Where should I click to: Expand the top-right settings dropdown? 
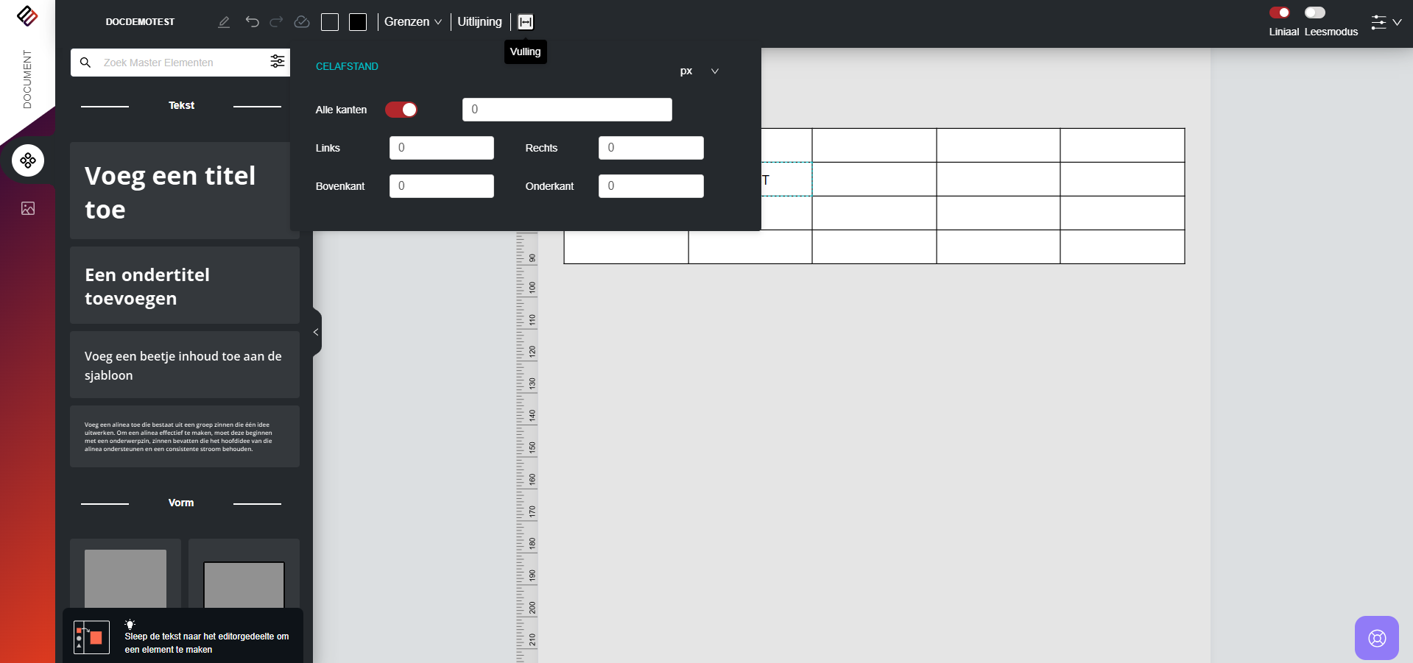coord(1386,22)
